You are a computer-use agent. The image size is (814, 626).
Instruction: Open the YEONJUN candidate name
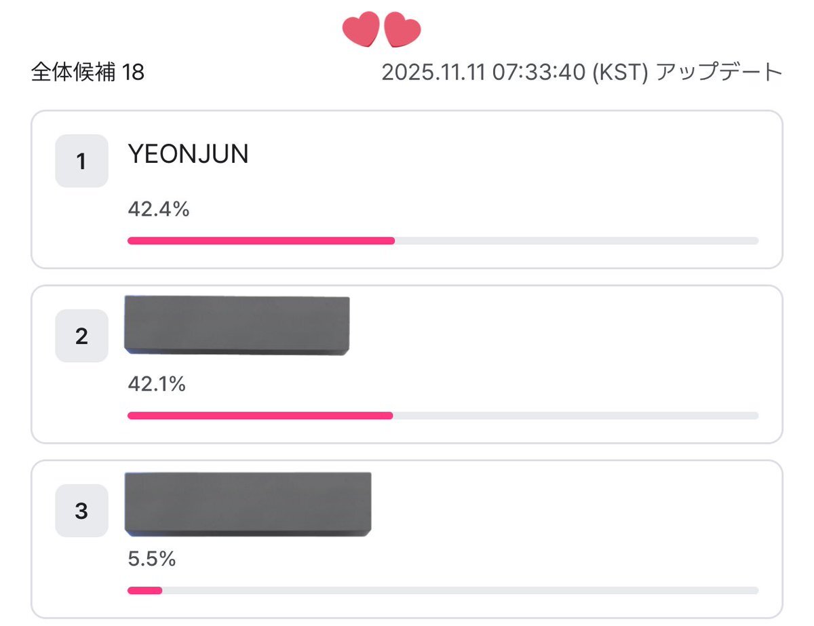pos(188,155)
